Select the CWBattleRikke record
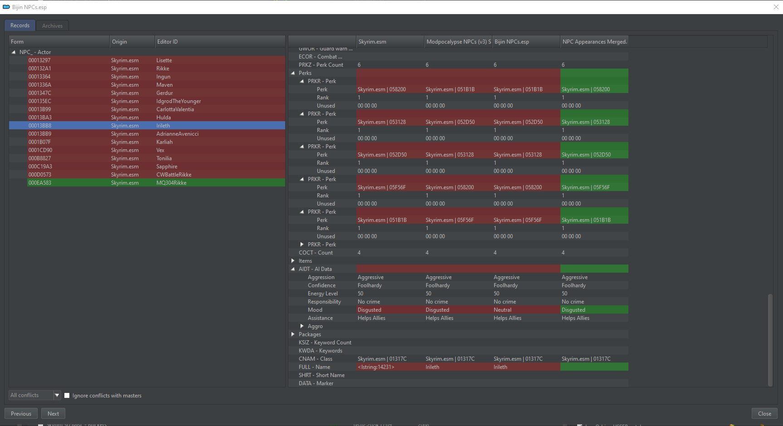Image resolution: width=783 pixels, height=426 pixels. [147, 175]
